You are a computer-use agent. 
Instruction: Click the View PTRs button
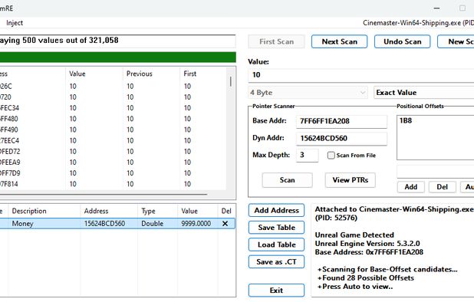350,180
